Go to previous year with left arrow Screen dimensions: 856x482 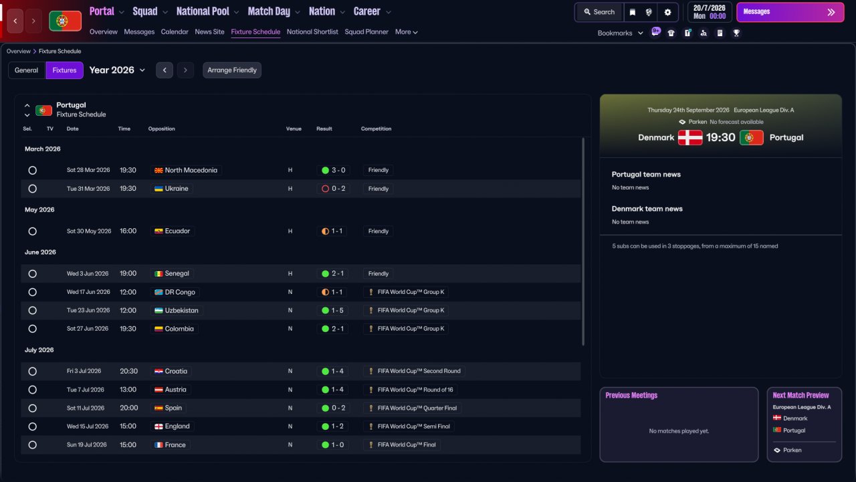point(165,70)
